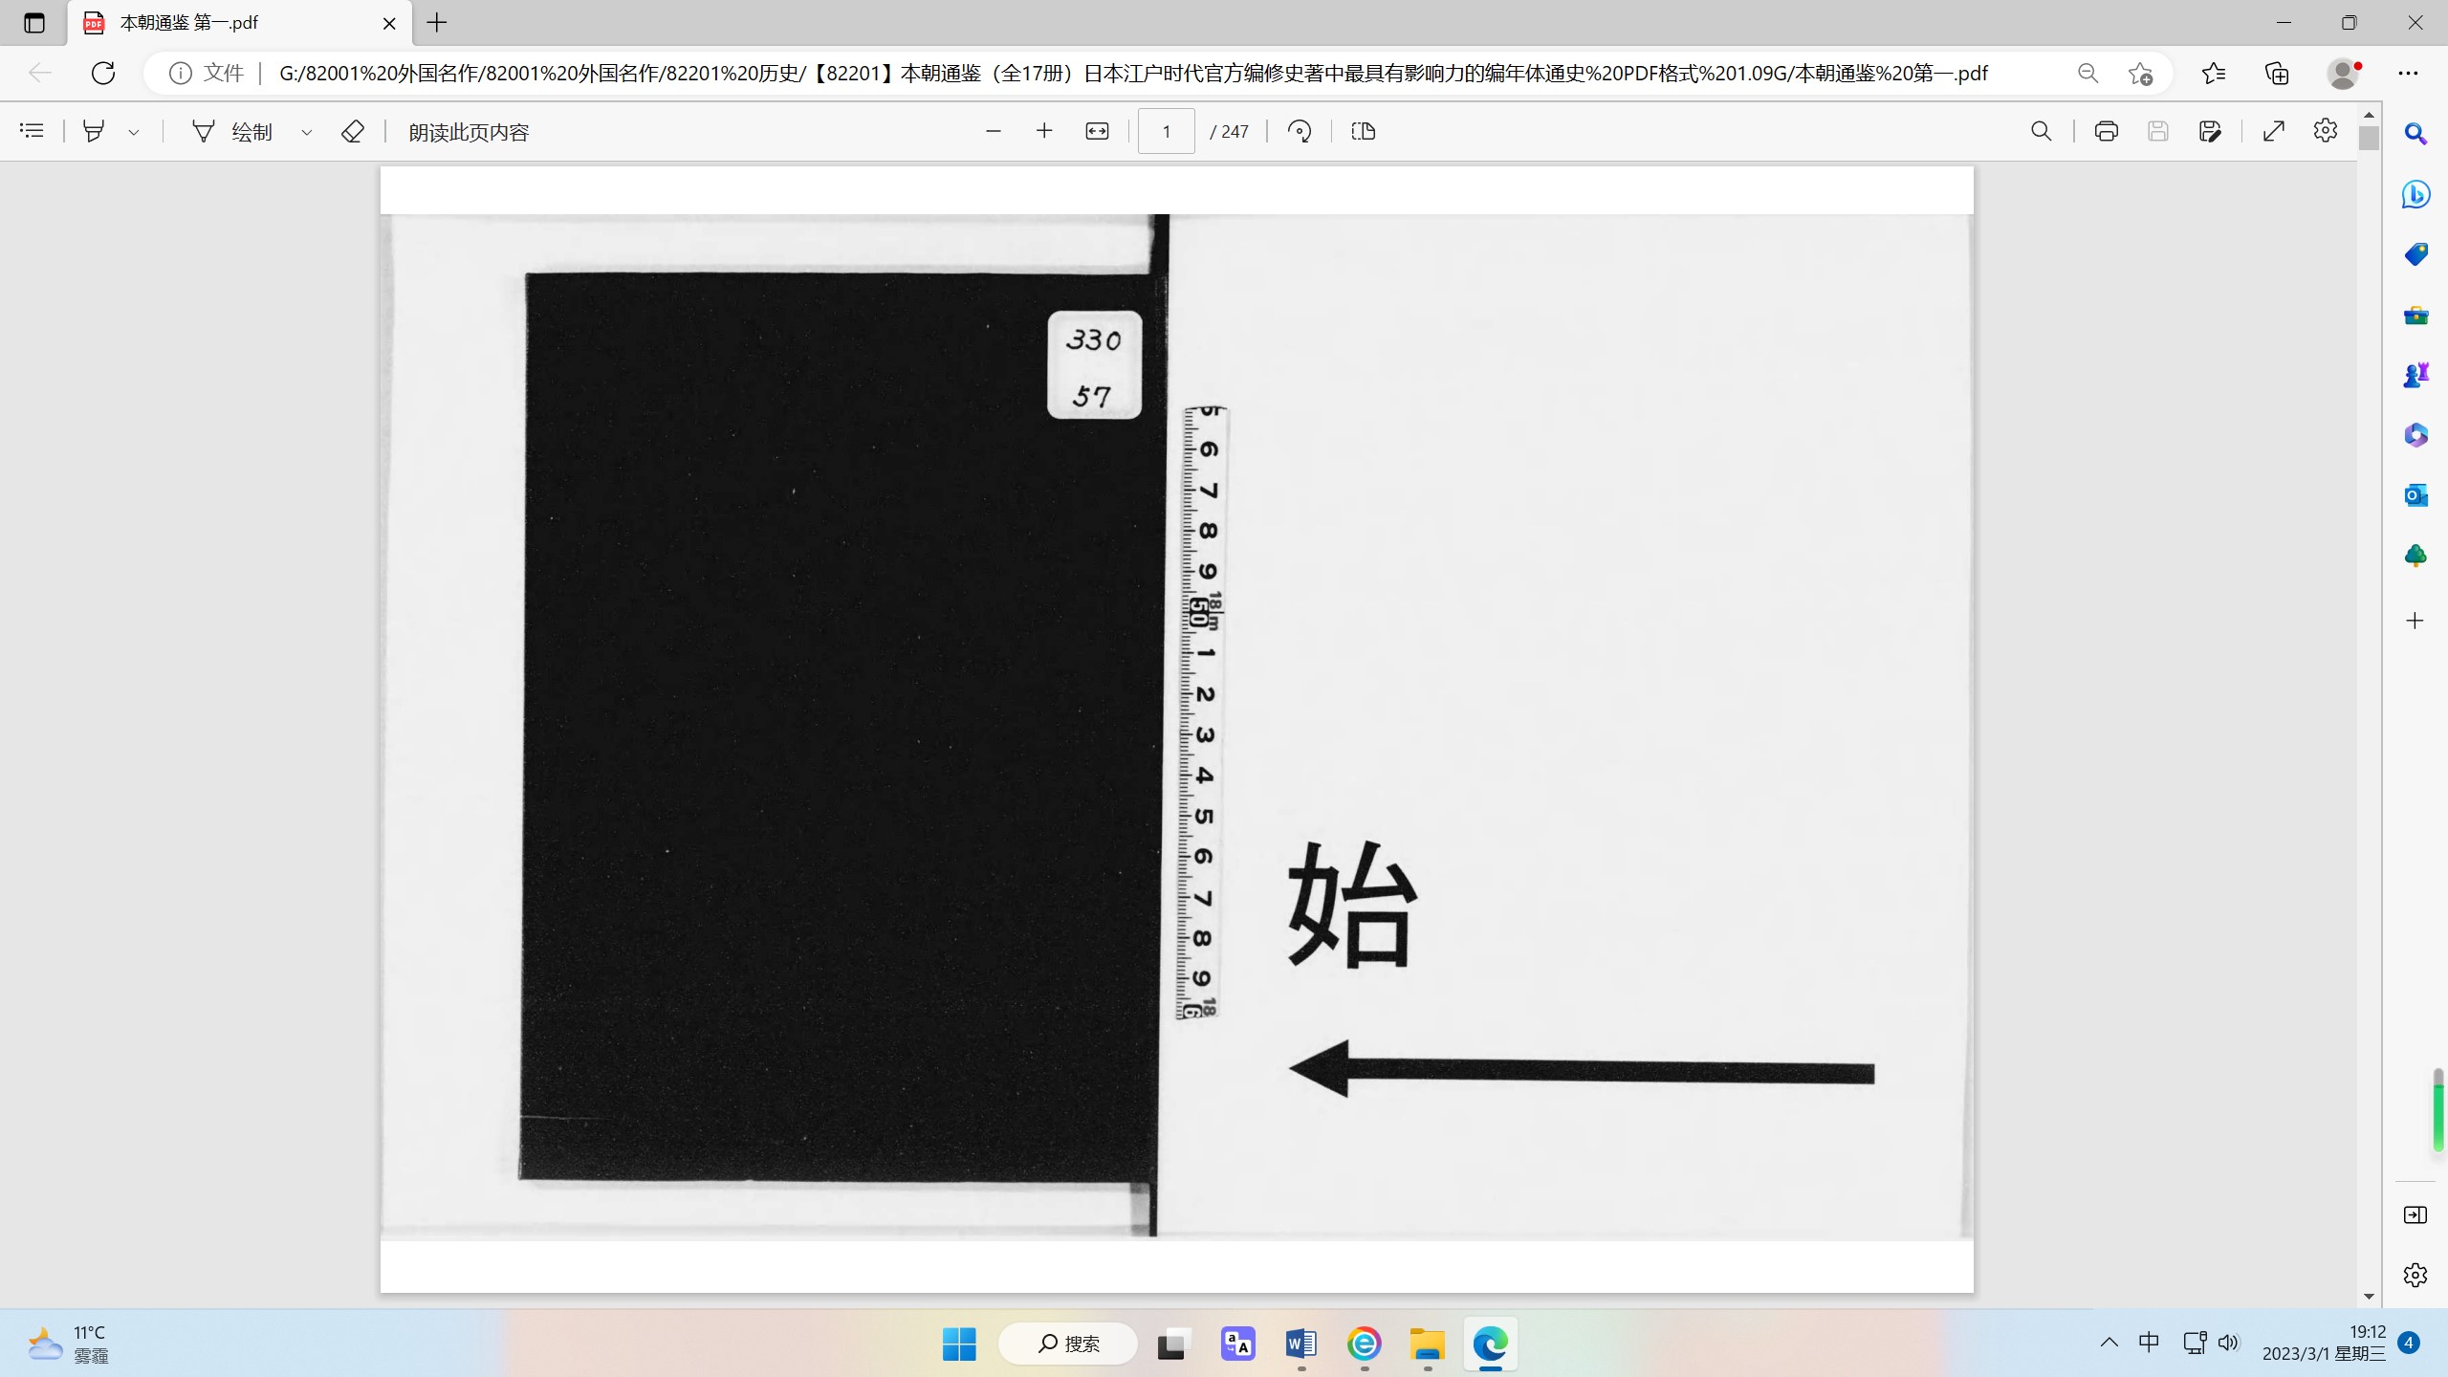Close the 本朝通鉴 第一.pdf tab
Image resolution: width=2448 pixels, height=1377 pixels.
pos(389,23)
